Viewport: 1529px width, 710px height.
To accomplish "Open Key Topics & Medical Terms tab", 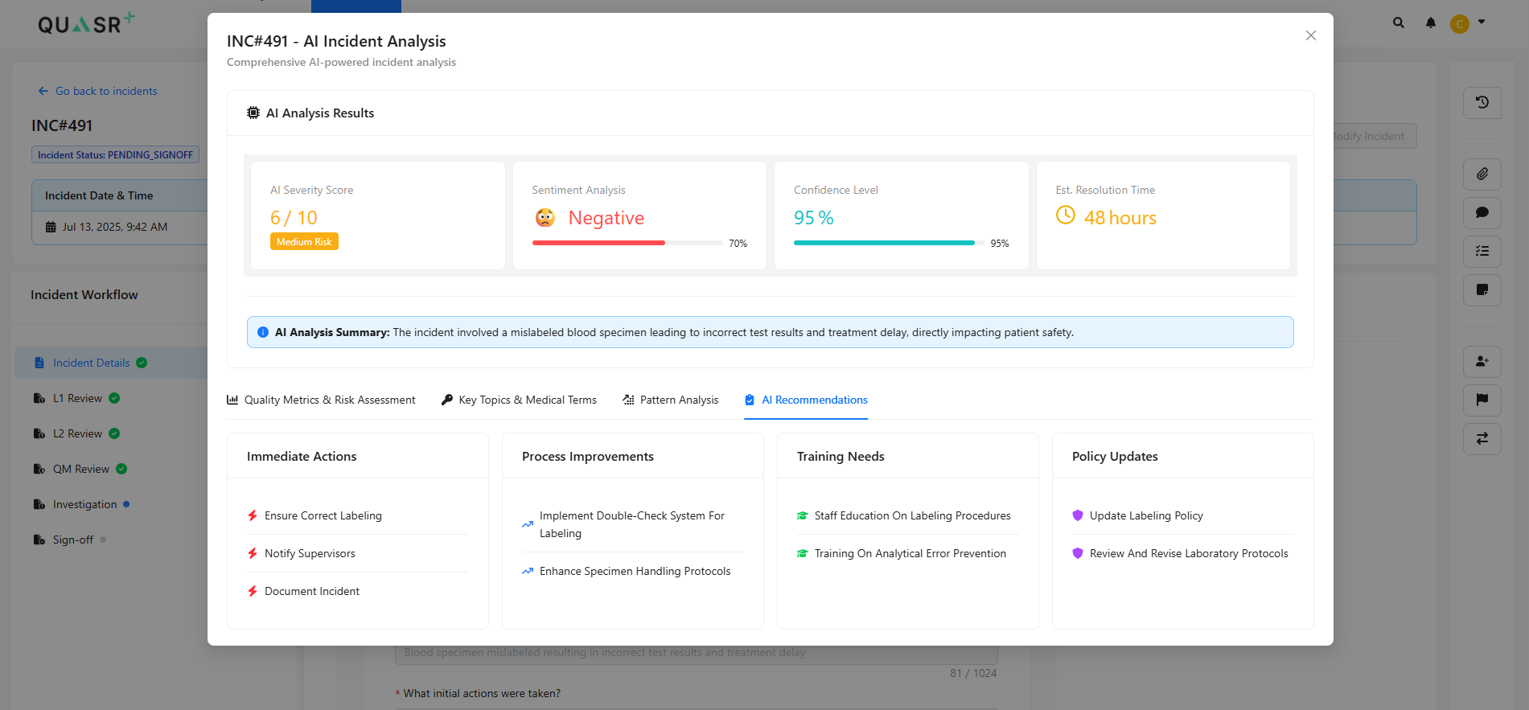I will (519, 400).
